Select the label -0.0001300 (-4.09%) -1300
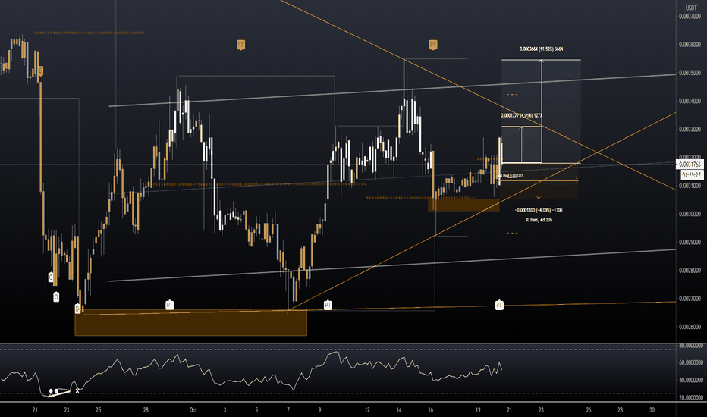Screen dimensions: 707x417 coord(539,210)
